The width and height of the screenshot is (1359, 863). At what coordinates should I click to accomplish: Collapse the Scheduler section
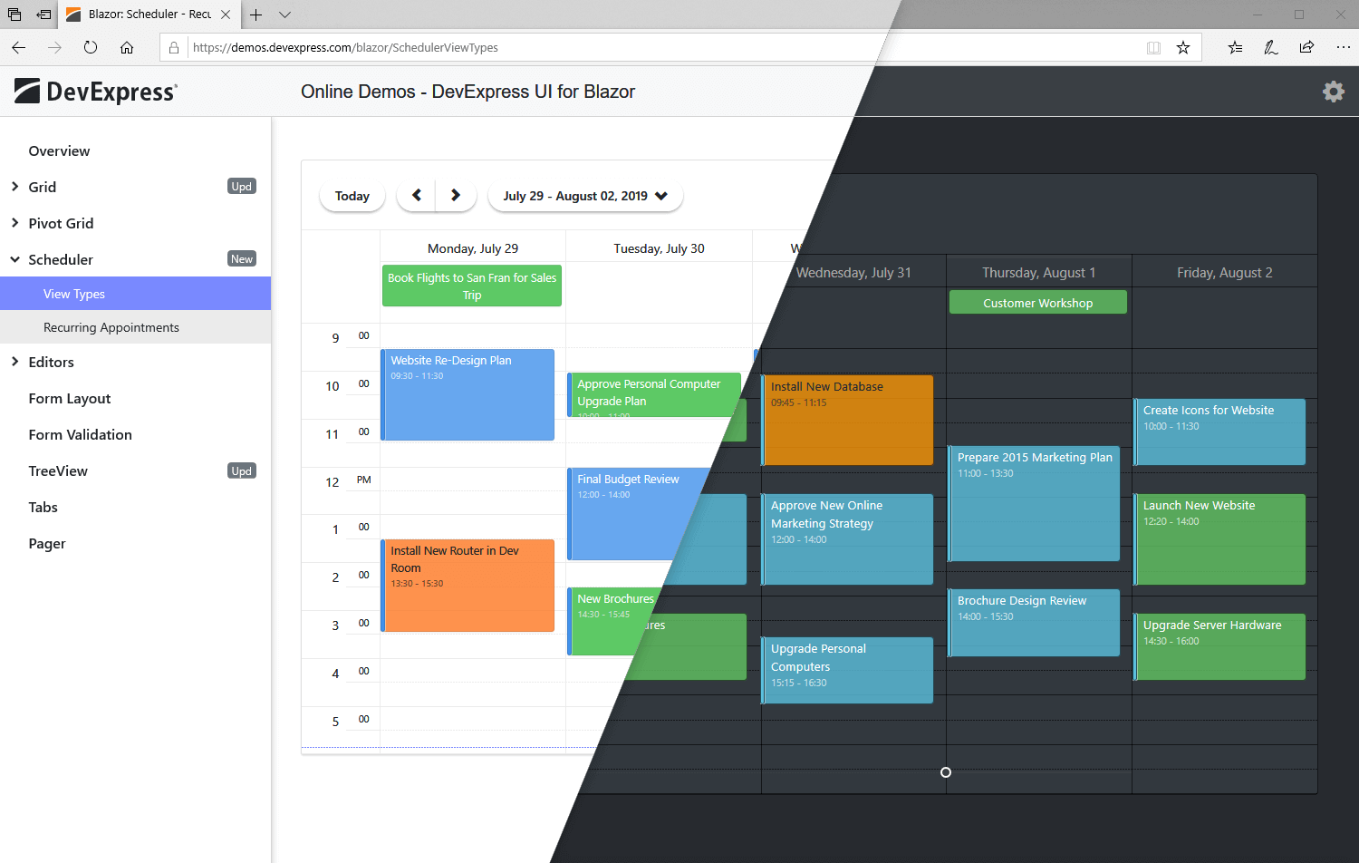[14, 259]
